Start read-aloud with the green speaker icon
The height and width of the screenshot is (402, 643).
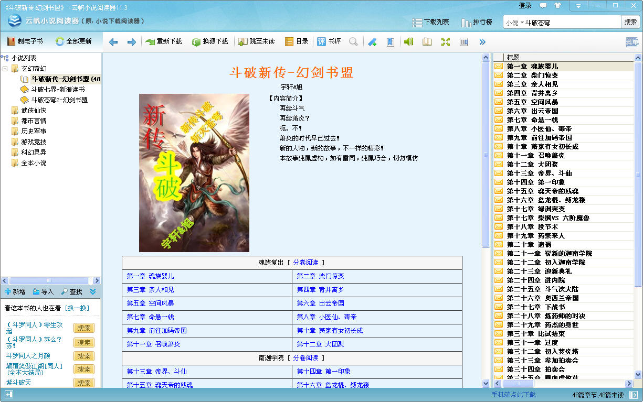(408, 42)
